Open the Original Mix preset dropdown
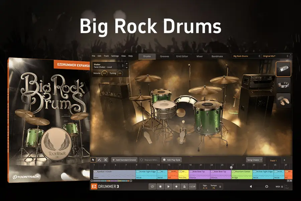301x201 pixels. [x=275, y=56]
